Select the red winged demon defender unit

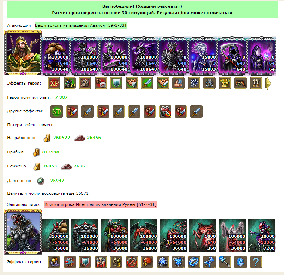(x=144, y=236)
